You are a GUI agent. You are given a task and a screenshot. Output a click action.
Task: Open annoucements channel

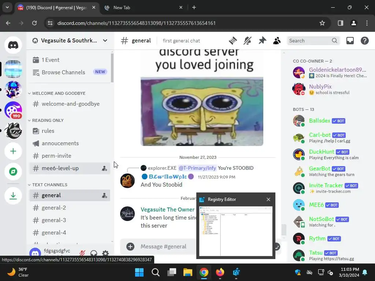point(70,143)
